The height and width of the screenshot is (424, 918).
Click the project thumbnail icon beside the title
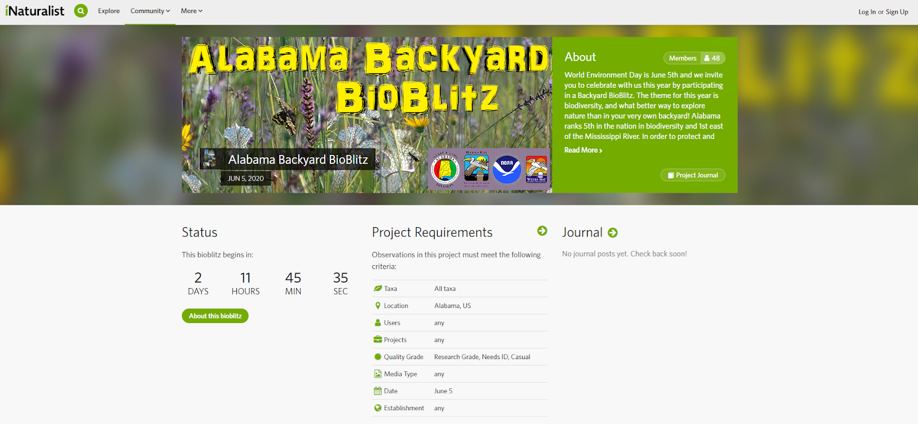(209, 159)
